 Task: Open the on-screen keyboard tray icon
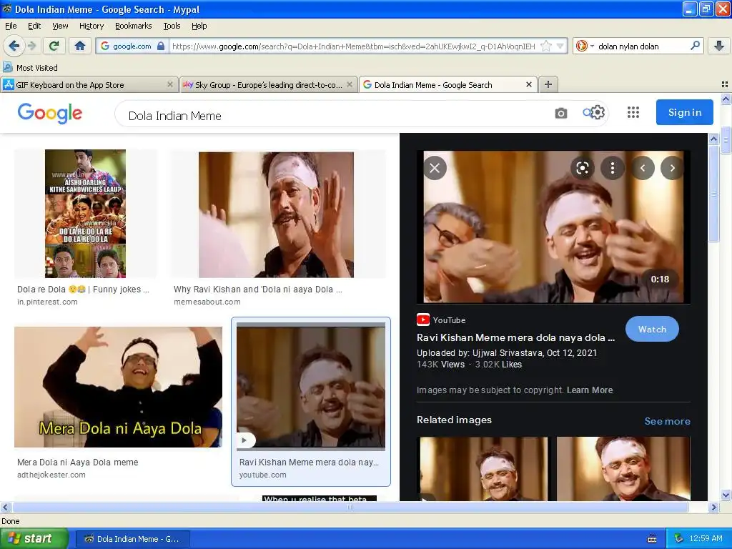[652, 539]
